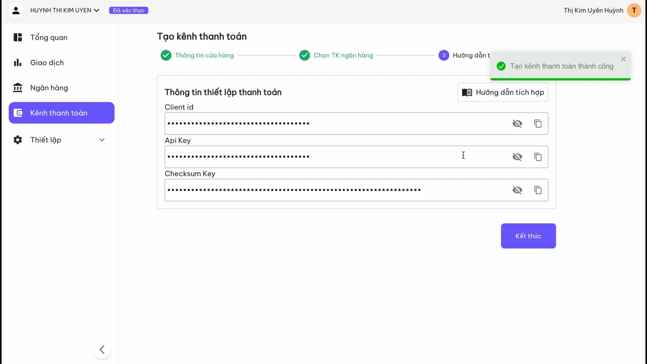Click the Thiết lập gear icon

tap(18, 140)
